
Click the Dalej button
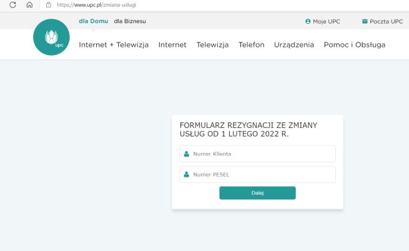point(257,193)
